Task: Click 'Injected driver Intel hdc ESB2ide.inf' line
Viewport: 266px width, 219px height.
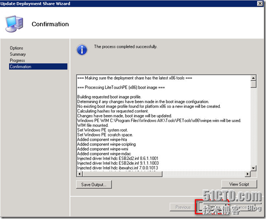Action: (118, 163)
